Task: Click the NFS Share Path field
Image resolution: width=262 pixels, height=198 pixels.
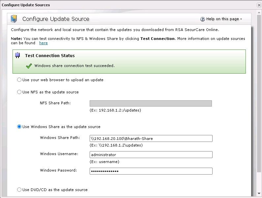Action: (151, 104)
